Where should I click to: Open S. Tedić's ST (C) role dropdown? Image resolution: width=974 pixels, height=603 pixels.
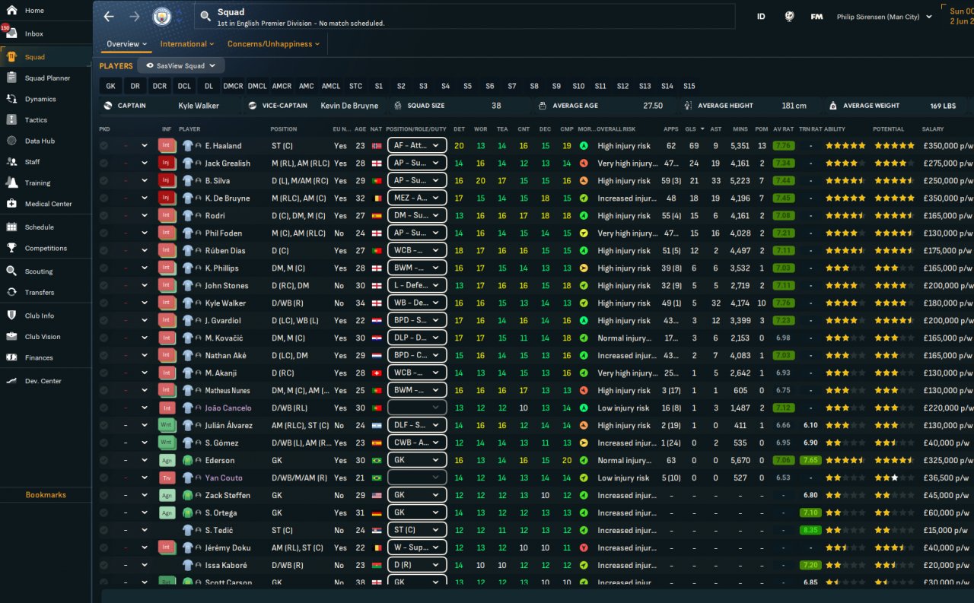(416, 531)
